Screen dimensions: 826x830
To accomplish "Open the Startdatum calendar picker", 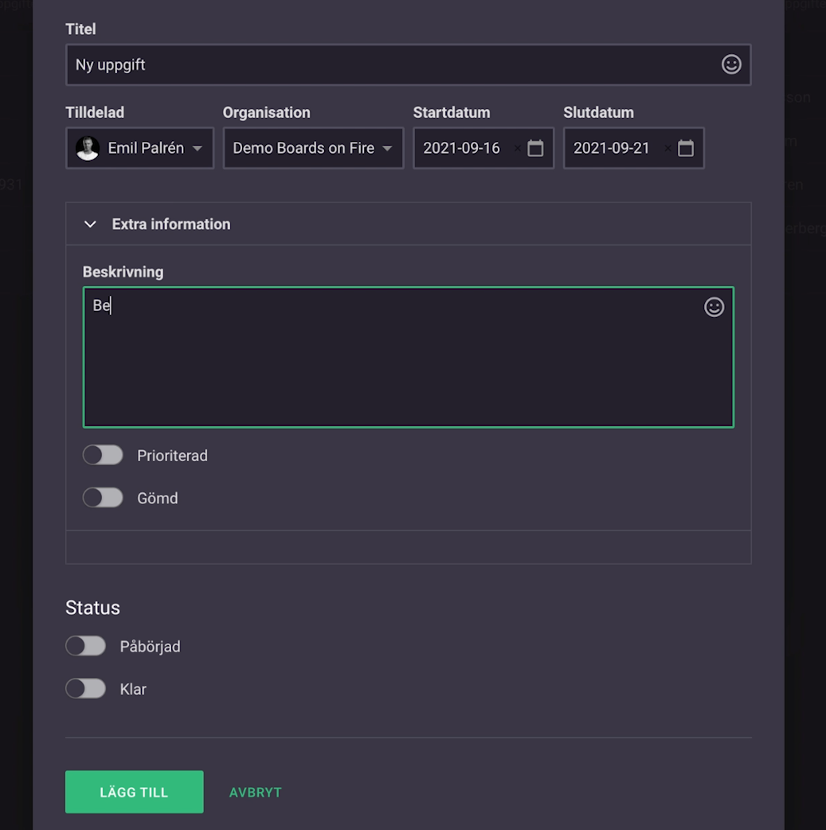I will (x=535, y=148).
